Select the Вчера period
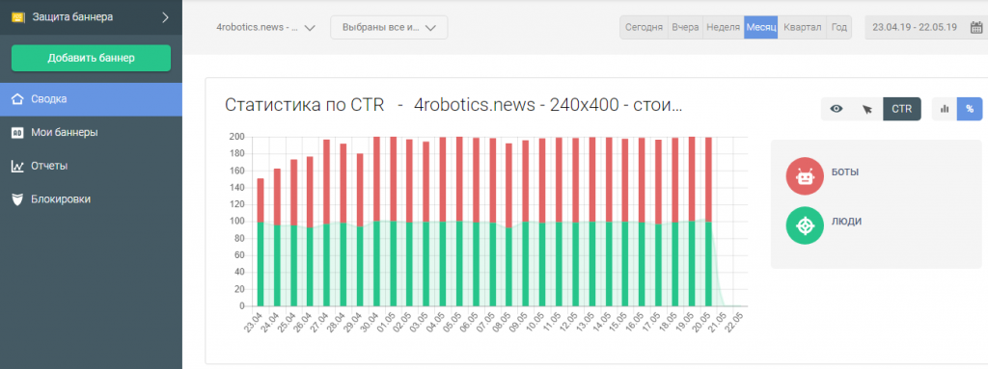 (685, 28)
